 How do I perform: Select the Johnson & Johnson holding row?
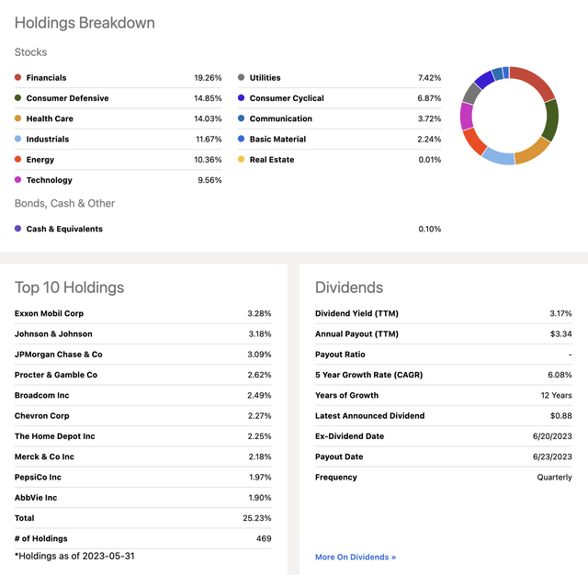click(143, 333)
